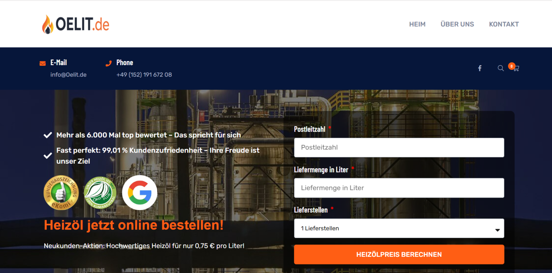Open the Lieferstellen dropdown
The width and height of the screenshot is (552, 273).
point(395,228)
